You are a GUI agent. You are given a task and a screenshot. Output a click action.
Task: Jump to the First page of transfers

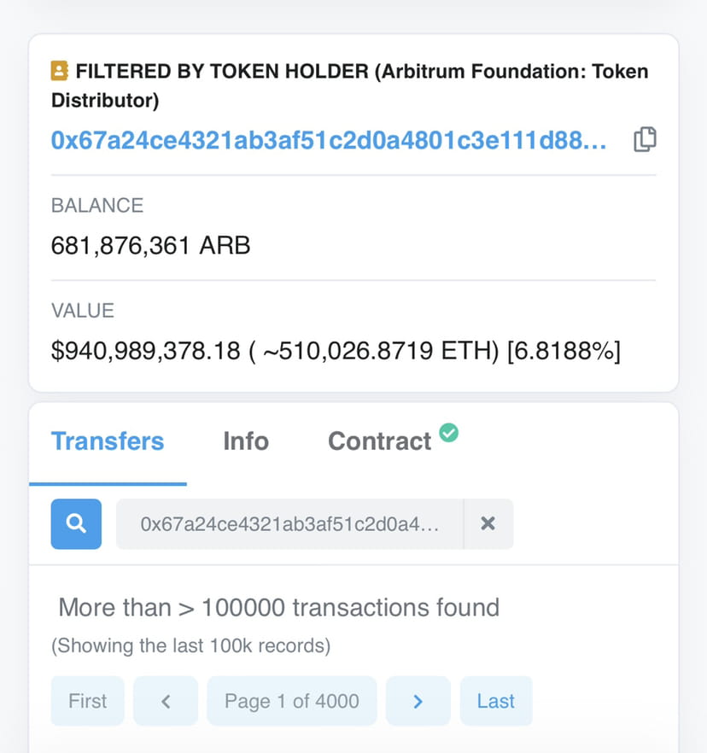click(x=87, y=700)
